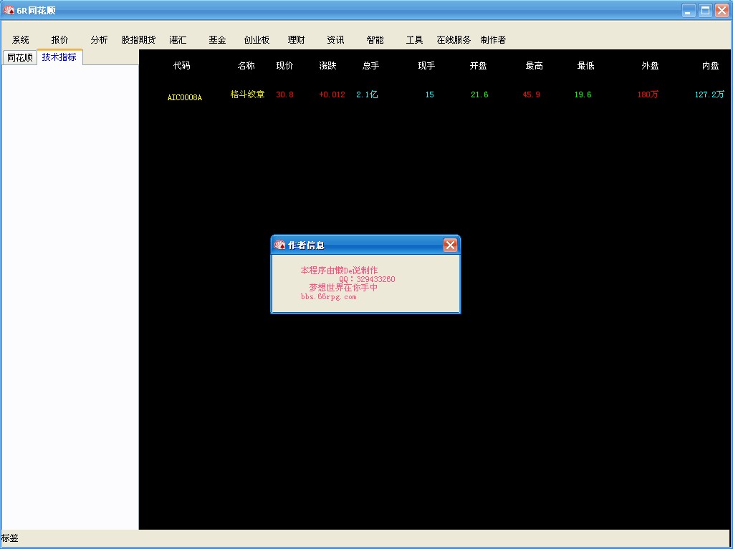This screenshot has height=549, width=733.
Task: Click the 外盘 column header
Action: click(651, 66)
